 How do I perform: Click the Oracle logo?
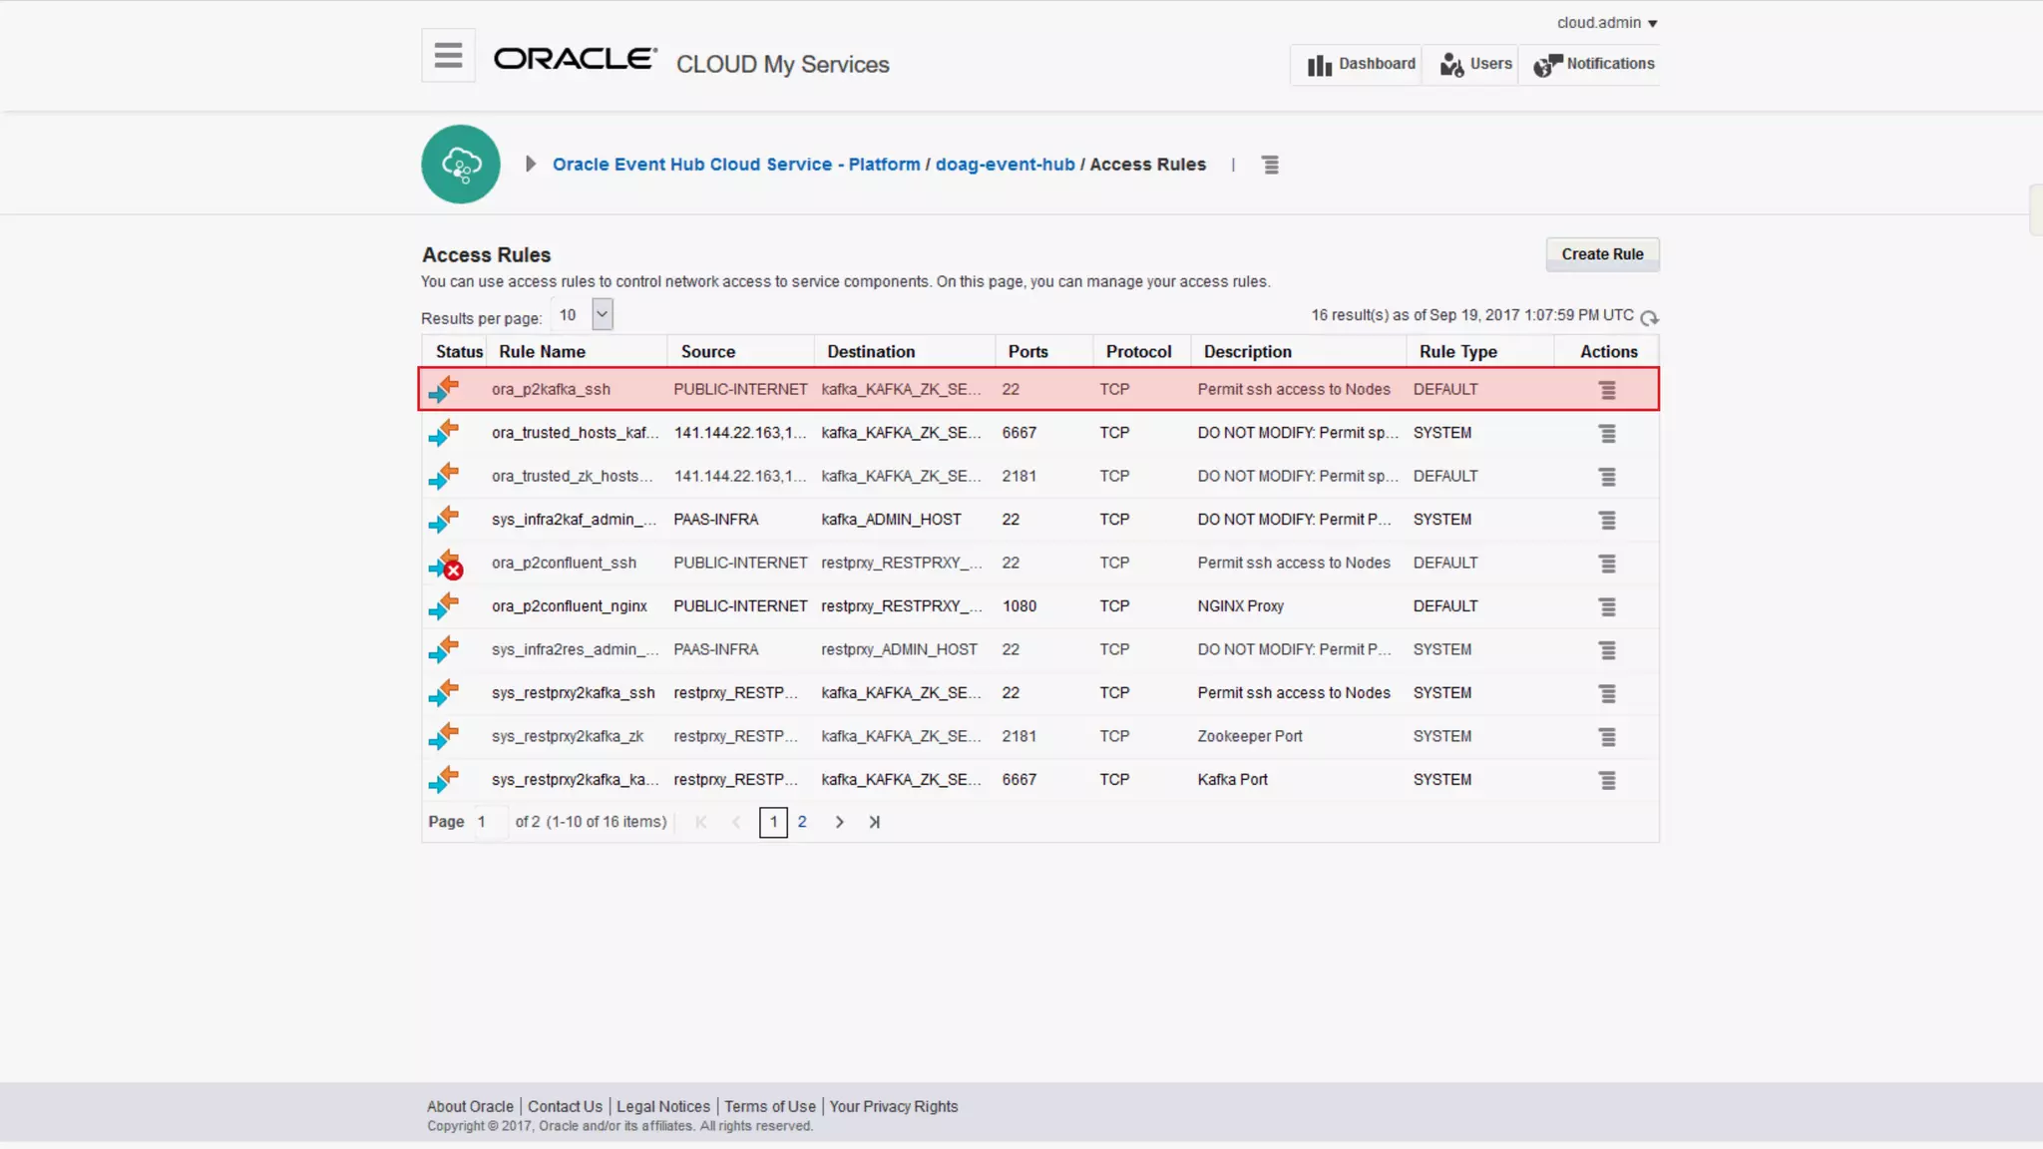coord(576,59)
